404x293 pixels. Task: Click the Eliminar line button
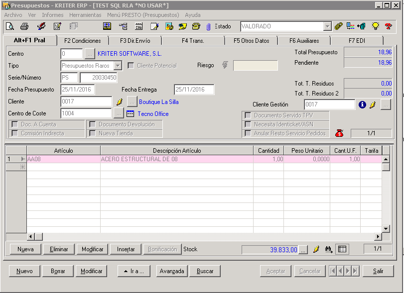pos(59,249)
